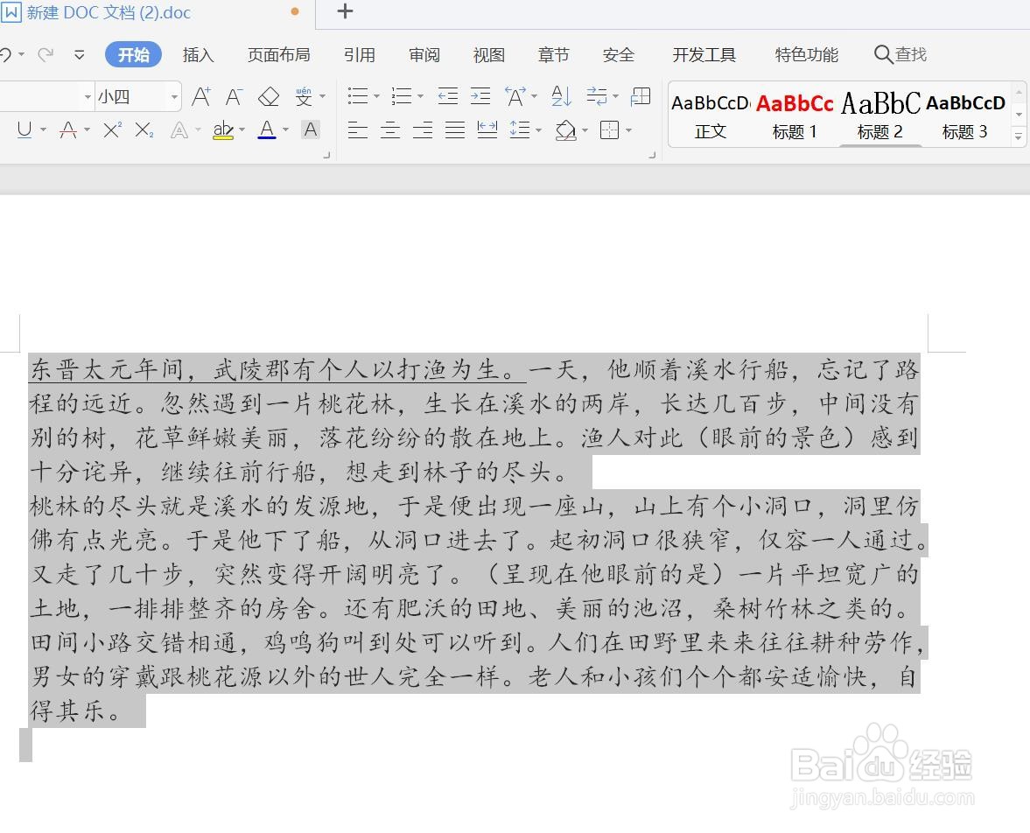Toggle underline on the selected text
Viewport: 1030px width, 833px height.
pos(26,130)
